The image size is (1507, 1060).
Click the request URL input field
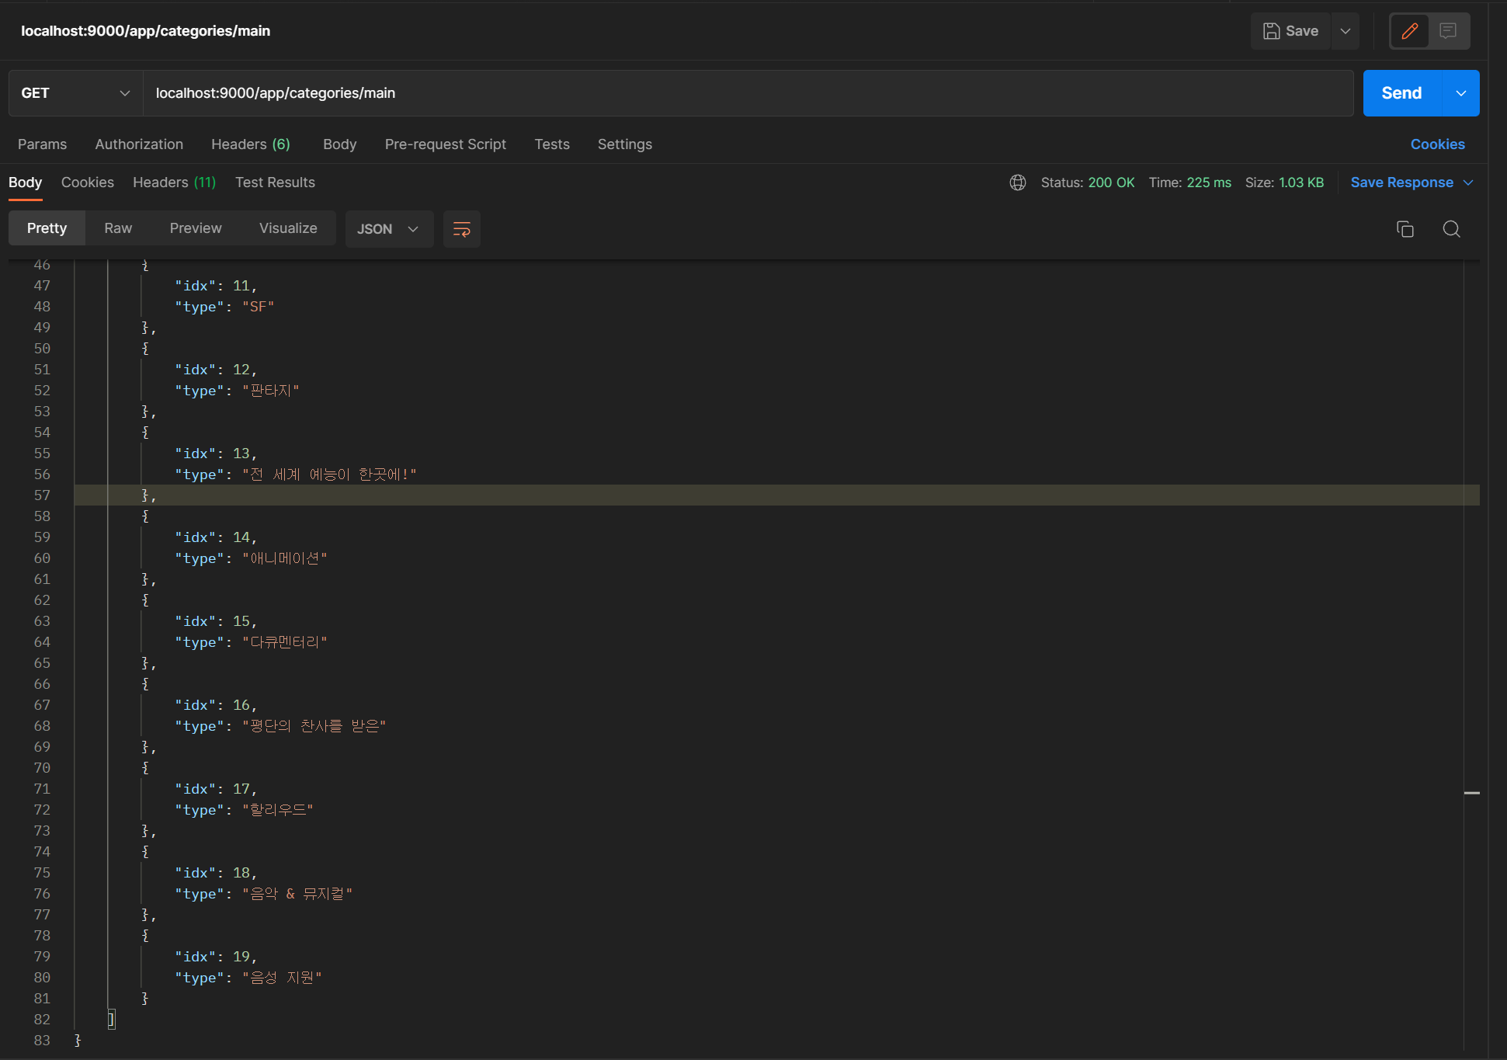click(x=748, y=93)
